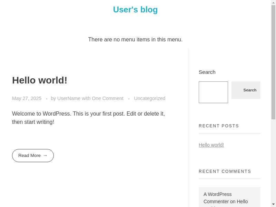
Task: Open the One Comment link
Action: click(107, 98)
